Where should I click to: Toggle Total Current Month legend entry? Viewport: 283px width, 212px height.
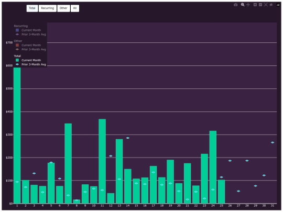tap(28, 60)
